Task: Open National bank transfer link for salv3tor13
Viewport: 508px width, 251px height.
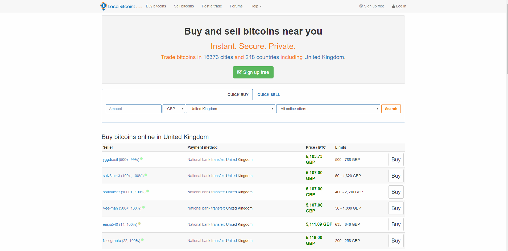Action: coord(206,176)
